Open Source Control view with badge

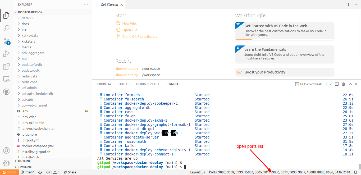coord(6,41)
